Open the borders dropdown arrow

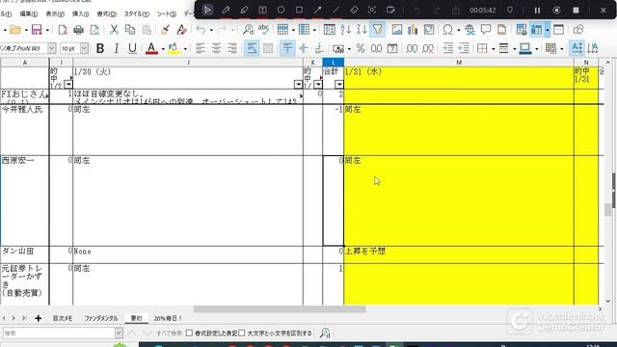(x=493, y=49)
